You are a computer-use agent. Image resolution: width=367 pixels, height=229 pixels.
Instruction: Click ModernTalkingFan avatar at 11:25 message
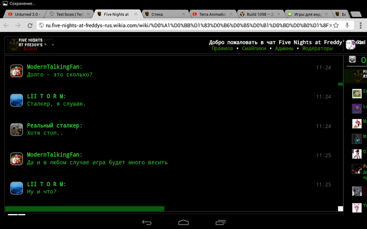pyautogui.click(x=17, y=159)
